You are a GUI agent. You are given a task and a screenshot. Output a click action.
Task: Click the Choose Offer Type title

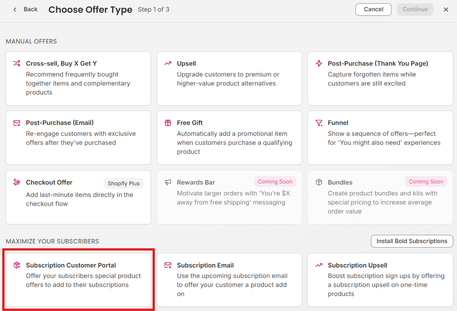click(90, 10)
